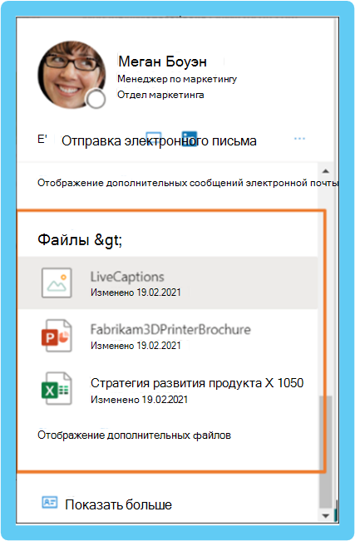Select Изменено 19.02.2021 under LiveCaptions
Viewport: 355px width, 541px height.
point(136,293)
